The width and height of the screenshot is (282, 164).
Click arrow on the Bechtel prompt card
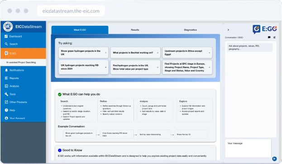pos(158,53)
